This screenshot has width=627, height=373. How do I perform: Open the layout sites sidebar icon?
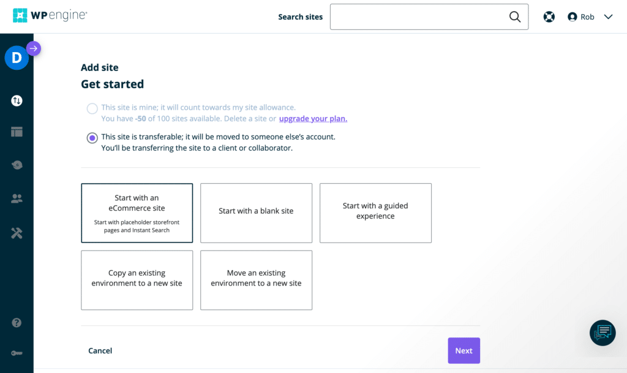17,132
